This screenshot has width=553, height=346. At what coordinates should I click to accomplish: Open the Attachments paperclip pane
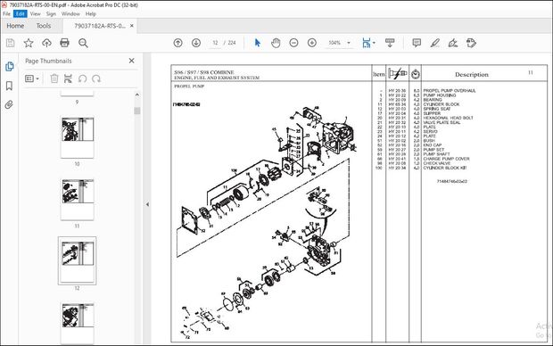click(x=9, y=104)
